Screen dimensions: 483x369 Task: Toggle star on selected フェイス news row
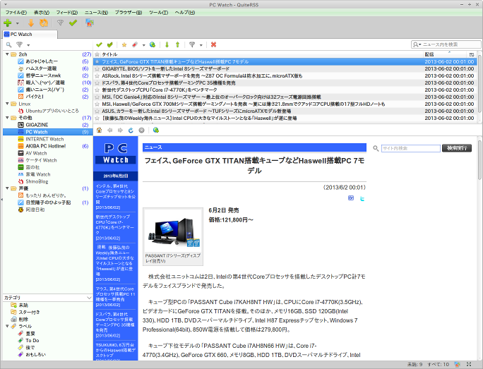pos(97,61)
